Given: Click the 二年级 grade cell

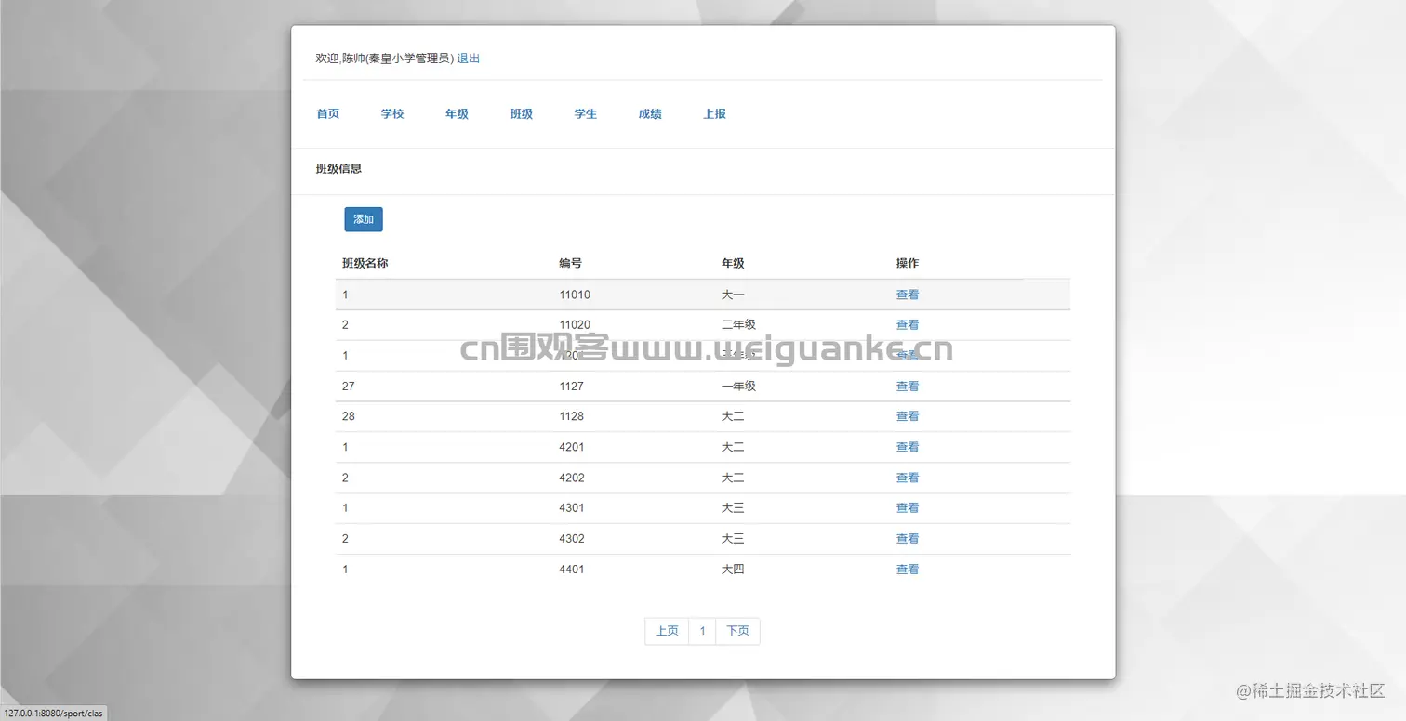Looking at the screenshot, I should (738, 325).
